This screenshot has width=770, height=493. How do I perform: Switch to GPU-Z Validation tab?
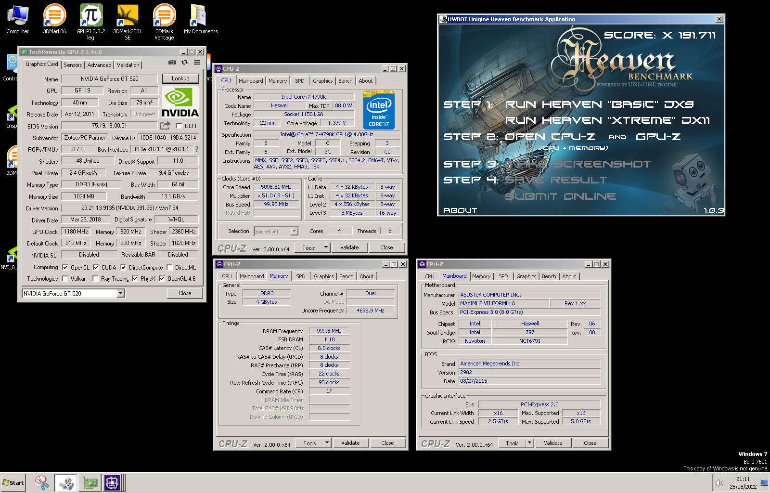[x=128, y=65]
